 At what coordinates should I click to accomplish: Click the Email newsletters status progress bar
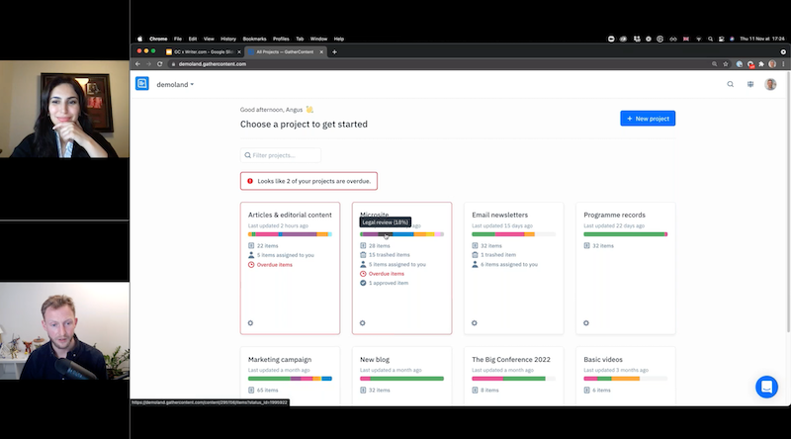513,234
